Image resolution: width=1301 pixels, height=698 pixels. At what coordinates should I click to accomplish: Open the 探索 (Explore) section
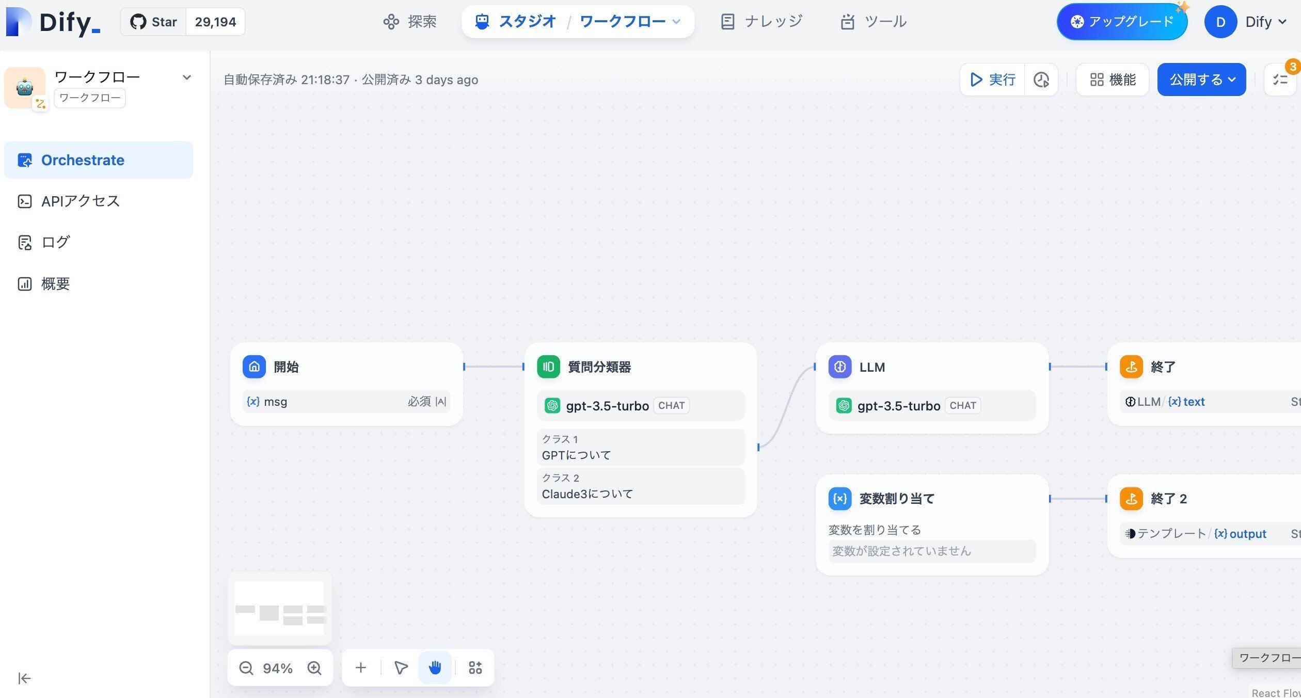409,21
